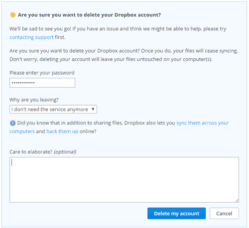Click the sad face emoji icon
Viewport: 249px width, 228px height.
tap(12, 15)
